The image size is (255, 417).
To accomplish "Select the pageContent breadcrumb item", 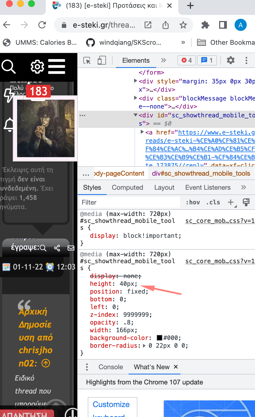I will (119, 173).
